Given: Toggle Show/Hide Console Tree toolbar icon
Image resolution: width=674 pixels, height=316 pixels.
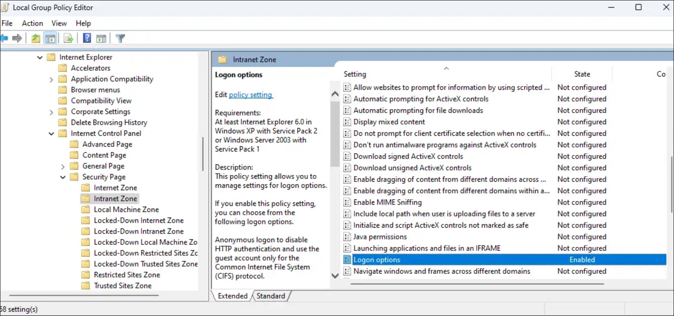Looking at the screenshot, I should point(50,38).
